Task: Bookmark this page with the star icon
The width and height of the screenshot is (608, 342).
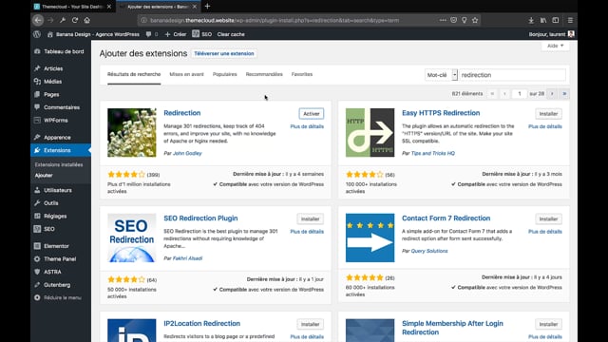Action: (475, 20)
